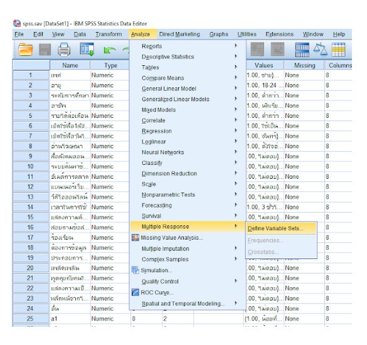
Task: Select Define Variable Sets submenu item
Action: click(x=281, y=228)
